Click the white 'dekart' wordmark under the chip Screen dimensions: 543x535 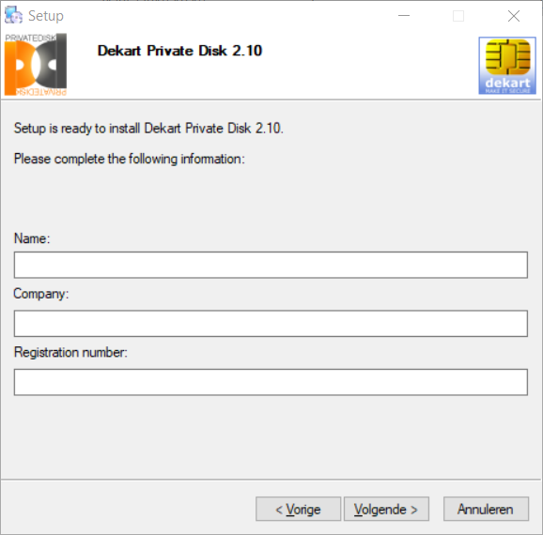click(x=507, y=83)
